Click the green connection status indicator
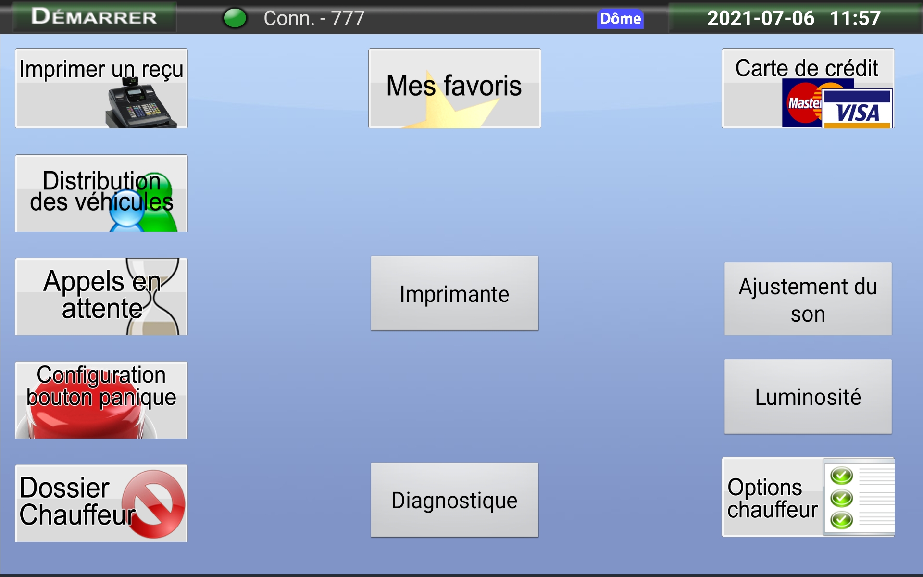The height and width of the screenshot is (577, 923). point(235,18)
